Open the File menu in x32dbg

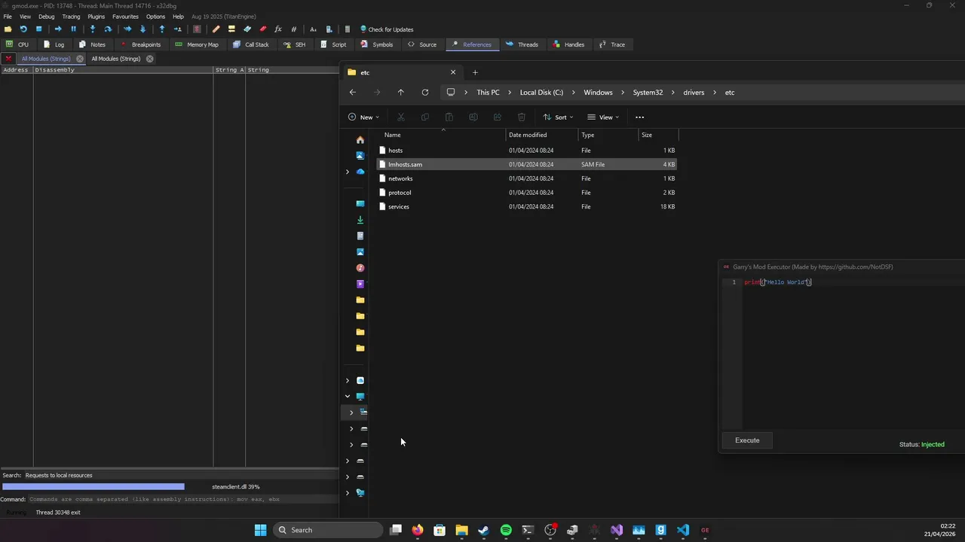click(x=8, y=17)
